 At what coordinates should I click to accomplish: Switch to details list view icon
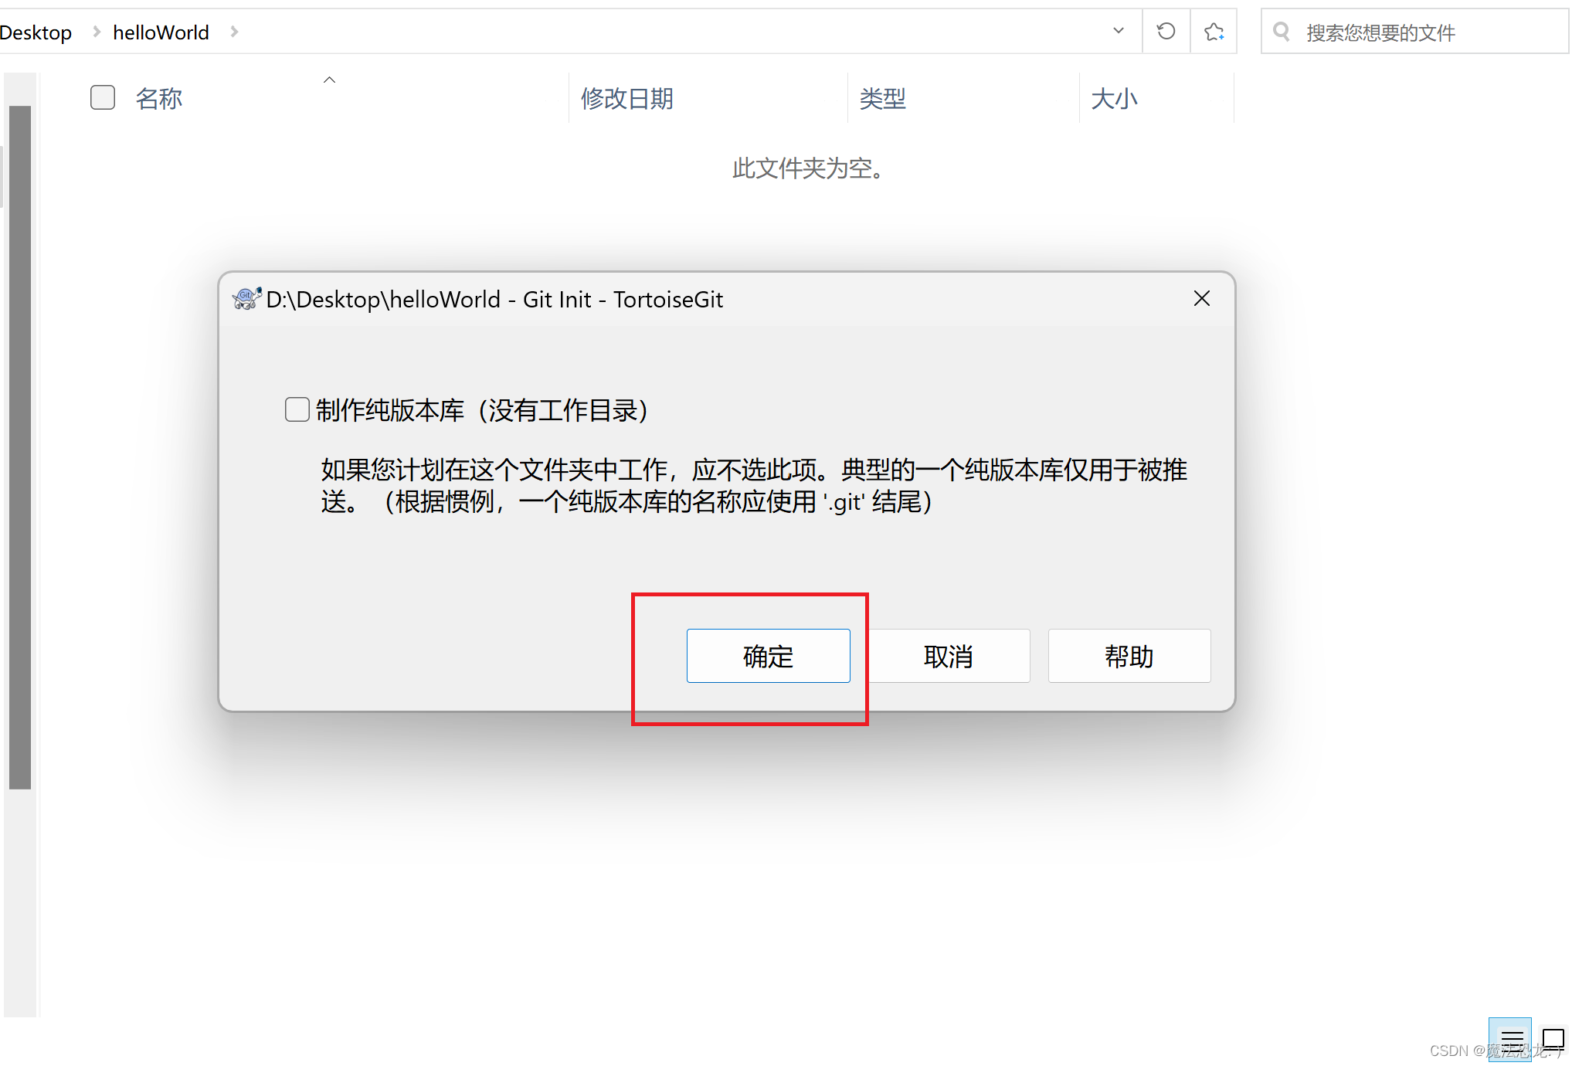click(1511, 1039)
